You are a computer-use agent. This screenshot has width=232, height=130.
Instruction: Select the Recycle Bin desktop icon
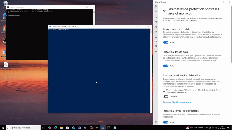[x=6, y=4]
